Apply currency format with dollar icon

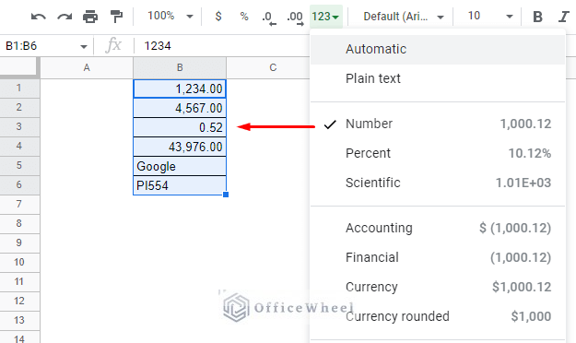coord(218,17)
